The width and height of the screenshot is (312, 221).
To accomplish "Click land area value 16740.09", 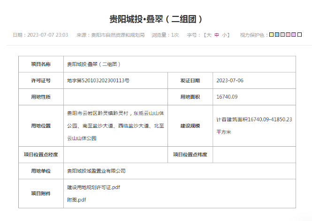I will [x=227, y=97].
